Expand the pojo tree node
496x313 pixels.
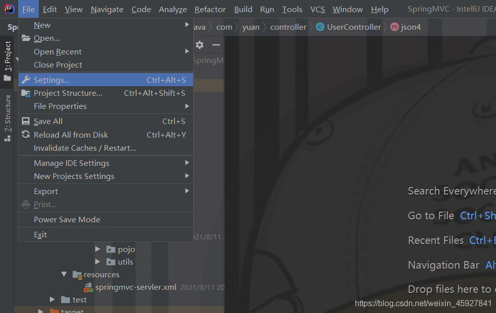pos(98,249)
